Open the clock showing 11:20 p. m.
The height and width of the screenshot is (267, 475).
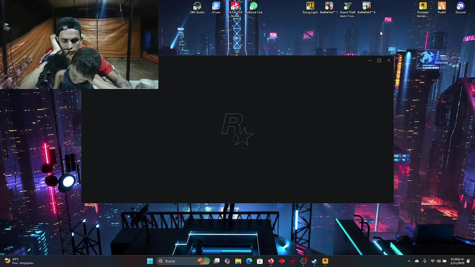tap(457, 261)
